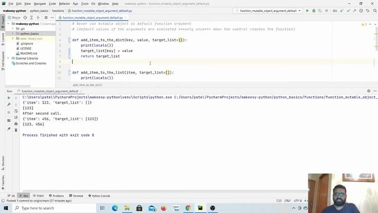Click Expand All icon in Project panel
This screenshot has height=213, width=378.
tap(31, 18)
